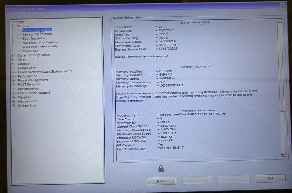This screenshot has height=193, width=292.
Task: Click the Processor Type value text
Action: [x=193, y=114]
